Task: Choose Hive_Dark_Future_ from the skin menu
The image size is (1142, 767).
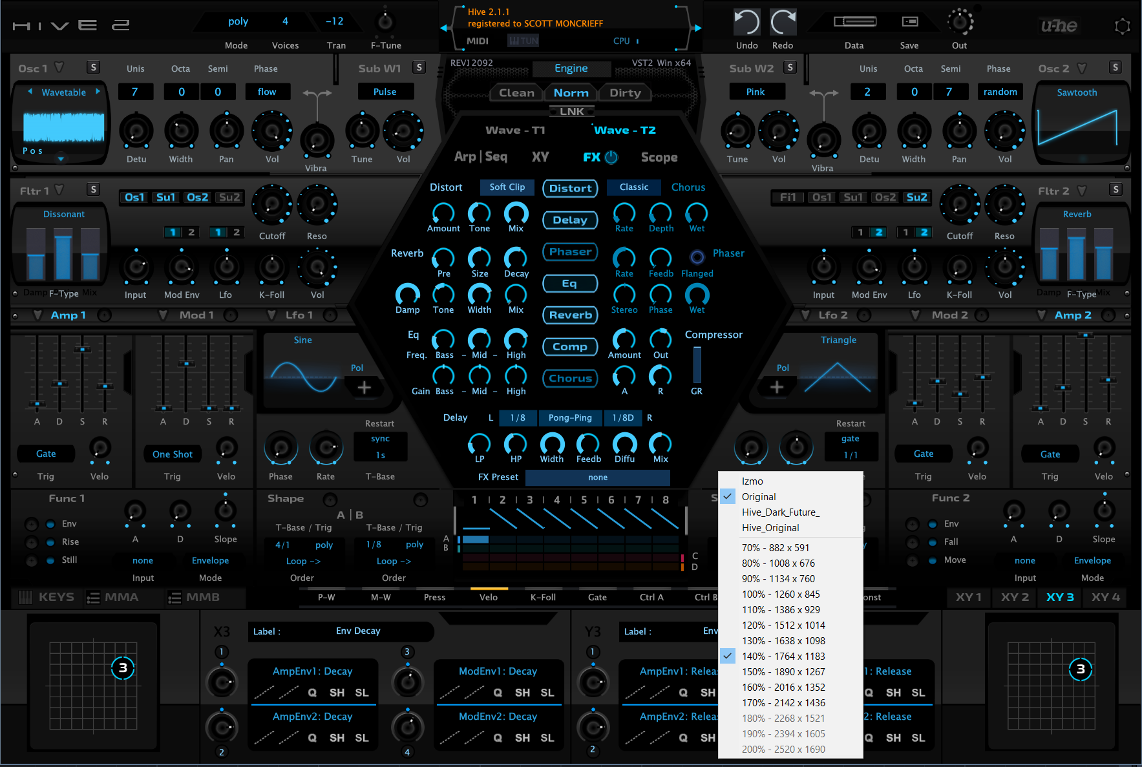Action: (x=790, y=512)
